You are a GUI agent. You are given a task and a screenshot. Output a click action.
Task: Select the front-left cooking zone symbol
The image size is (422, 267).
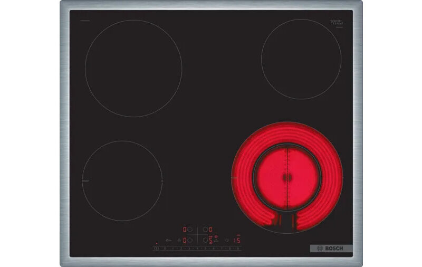(x=190, y=240)
